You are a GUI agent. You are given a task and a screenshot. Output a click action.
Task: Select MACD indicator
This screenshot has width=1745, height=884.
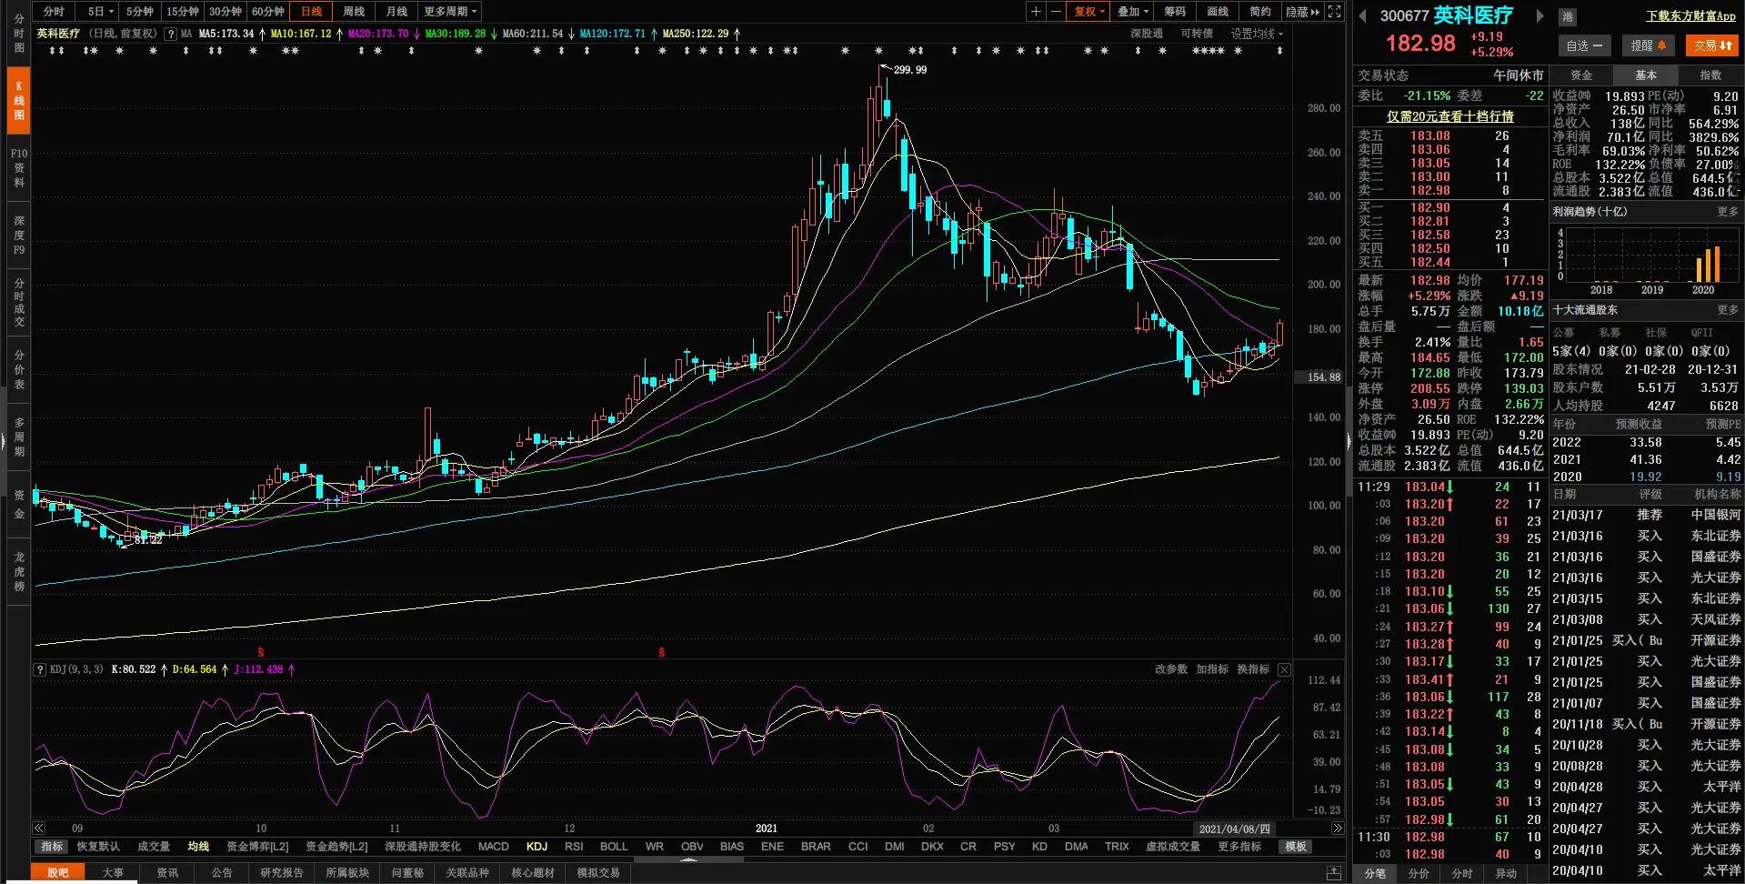point(494,847)
